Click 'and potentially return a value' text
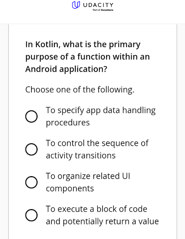 coord(102,221)
